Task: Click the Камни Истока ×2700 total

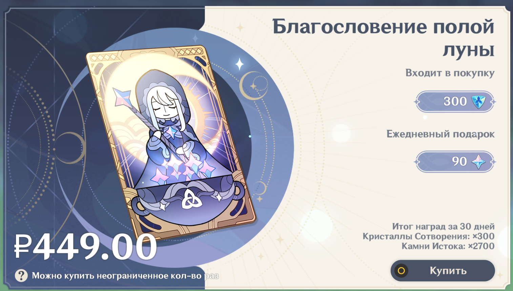Action: pos(448,246)
